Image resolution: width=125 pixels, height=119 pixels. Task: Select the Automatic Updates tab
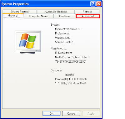click(x=56, y=12)
